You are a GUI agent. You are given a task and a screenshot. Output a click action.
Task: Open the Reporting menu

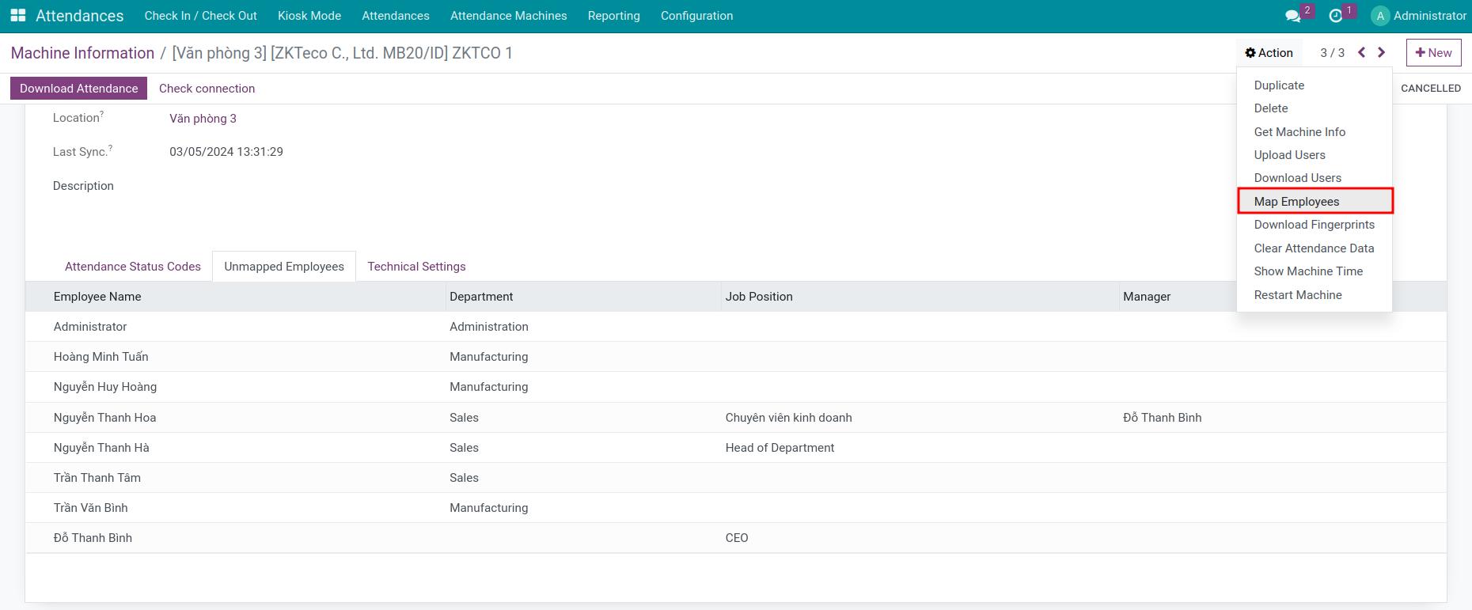coord(613,16)
